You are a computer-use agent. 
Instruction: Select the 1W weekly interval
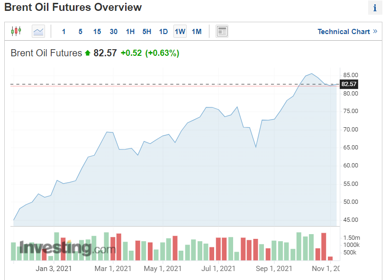coord(180,32)
